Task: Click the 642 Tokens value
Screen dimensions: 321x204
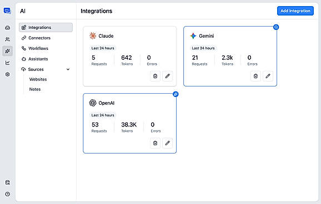Action: click(x=127, y=58)
